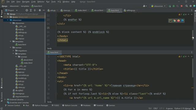
Task: Stop the running sitewomen process
Action: click(182, 6)
